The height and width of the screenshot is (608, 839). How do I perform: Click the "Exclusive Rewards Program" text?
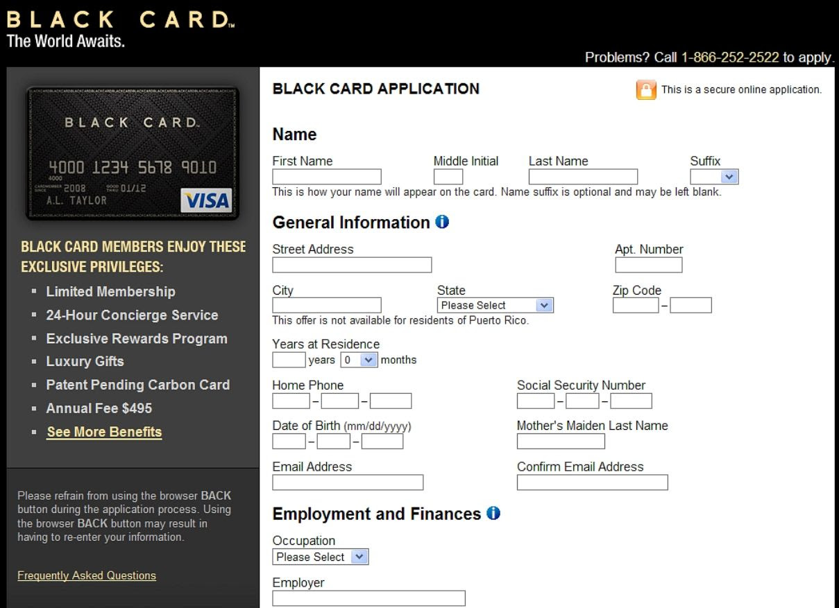click(x=137, y=339)
